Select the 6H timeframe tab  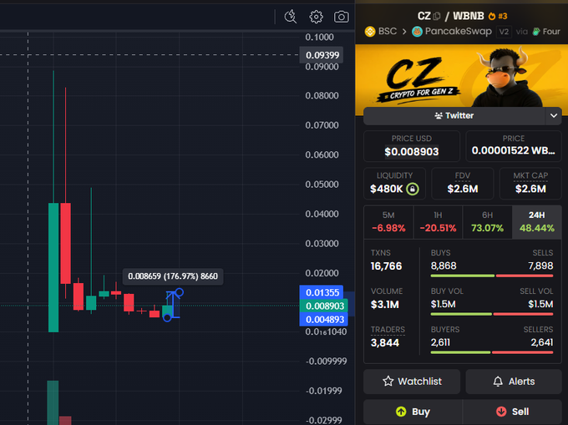point(487,222)
